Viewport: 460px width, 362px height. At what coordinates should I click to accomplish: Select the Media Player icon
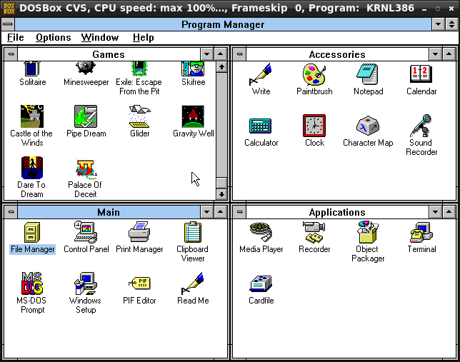(261, 232)
